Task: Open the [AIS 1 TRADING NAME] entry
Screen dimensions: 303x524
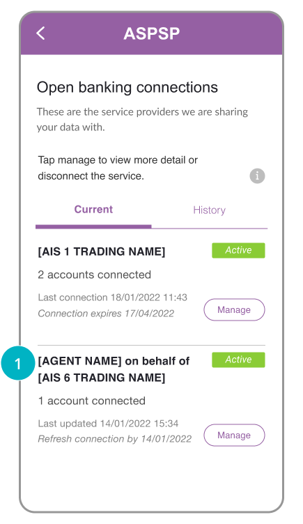Action: (102, 252)
